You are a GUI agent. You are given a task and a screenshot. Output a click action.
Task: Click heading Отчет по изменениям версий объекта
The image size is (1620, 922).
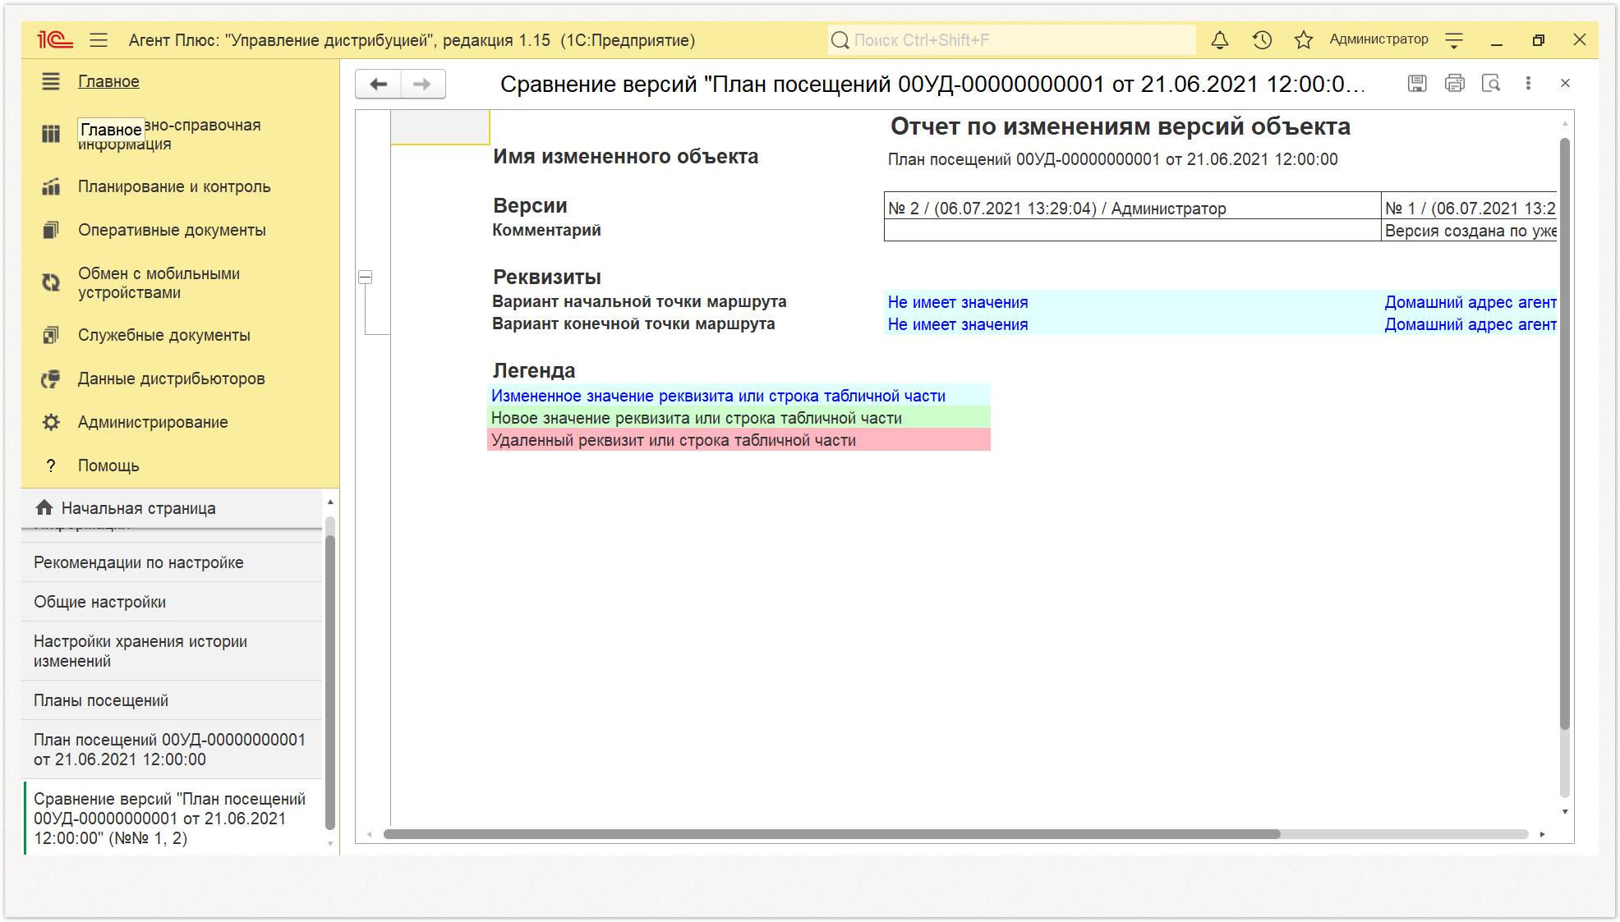[1121, 126]
